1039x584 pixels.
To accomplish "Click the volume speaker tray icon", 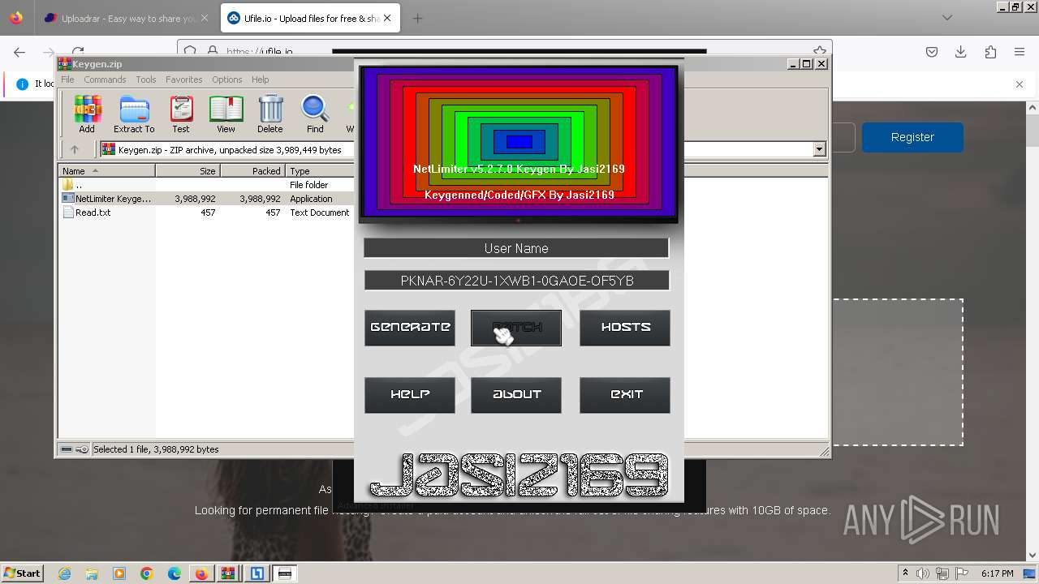I will (923, 573).
